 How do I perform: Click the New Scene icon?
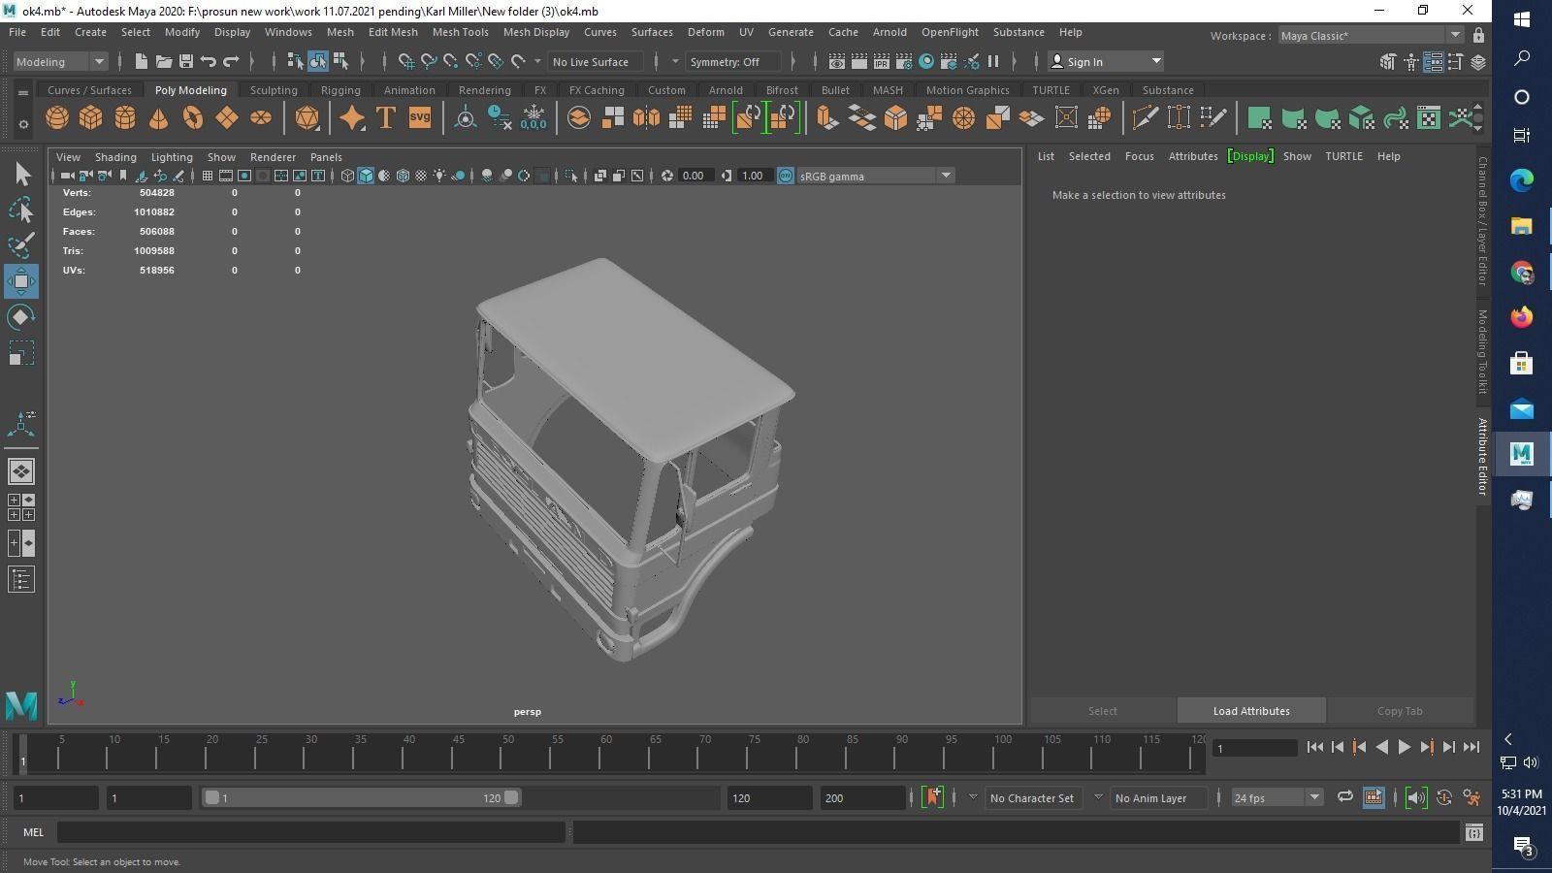(141, 61)
